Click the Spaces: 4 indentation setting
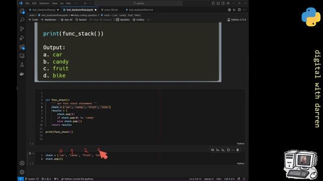The height and width of the screenshot is (181, 323). [x=208, y=179]
